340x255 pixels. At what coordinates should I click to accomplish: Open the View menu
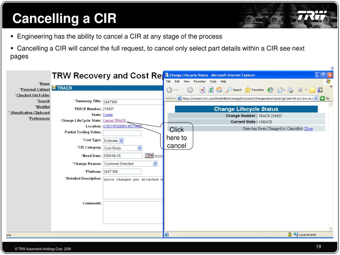[187, 82]
